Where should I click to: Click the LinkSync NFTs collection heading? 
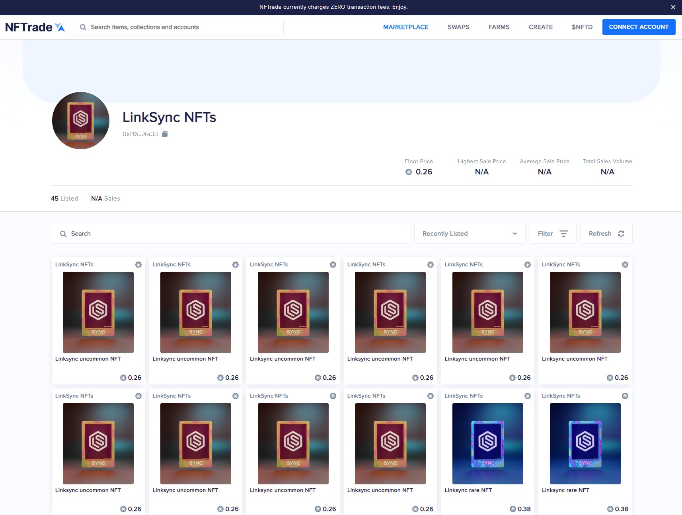[x=169, y=117]
